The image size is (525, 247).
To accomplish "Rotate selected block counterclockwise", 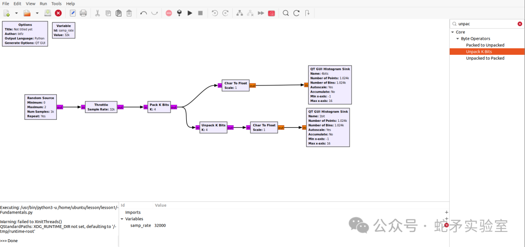I will click(215, 13).
